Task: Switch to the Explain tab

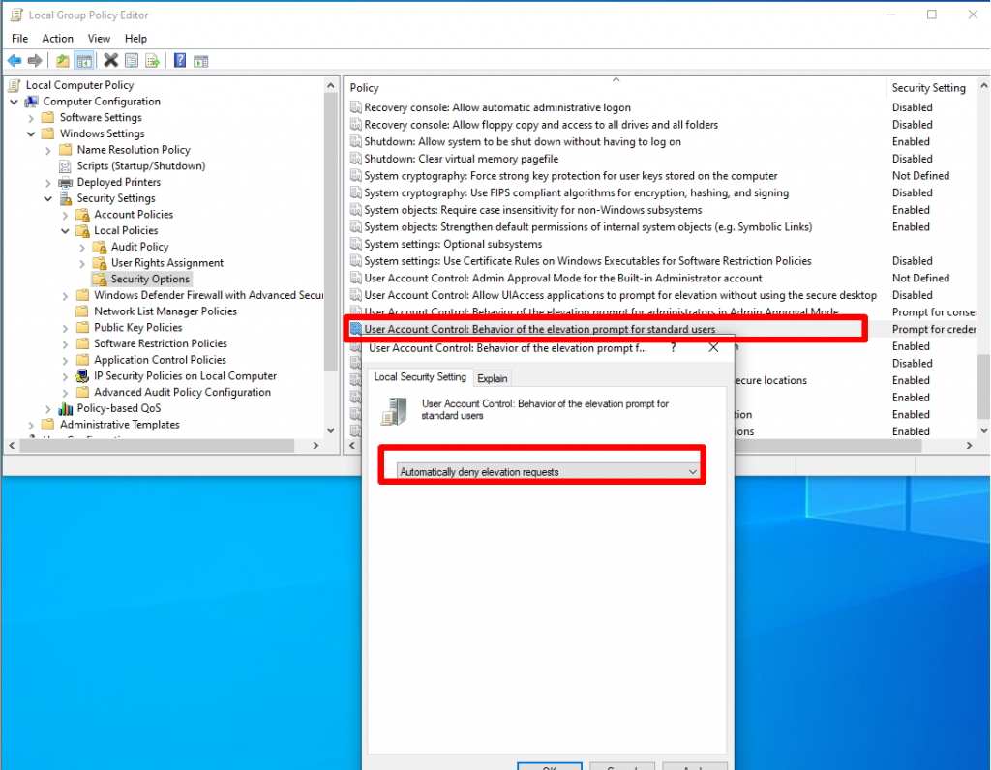Action: click(x=492, y=377)
